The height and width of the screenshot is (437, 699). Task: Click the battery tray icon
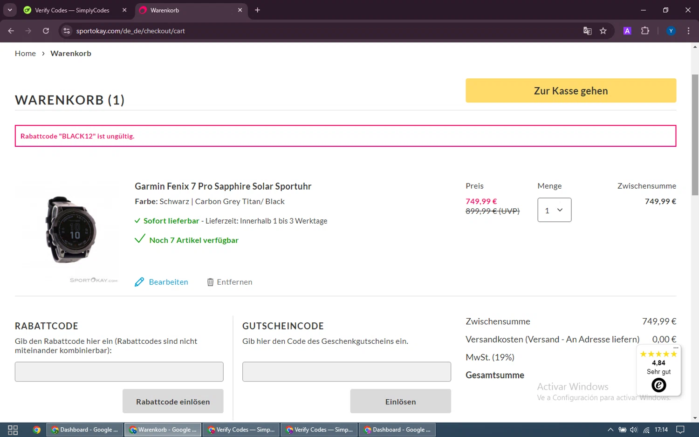click(622, 430)
